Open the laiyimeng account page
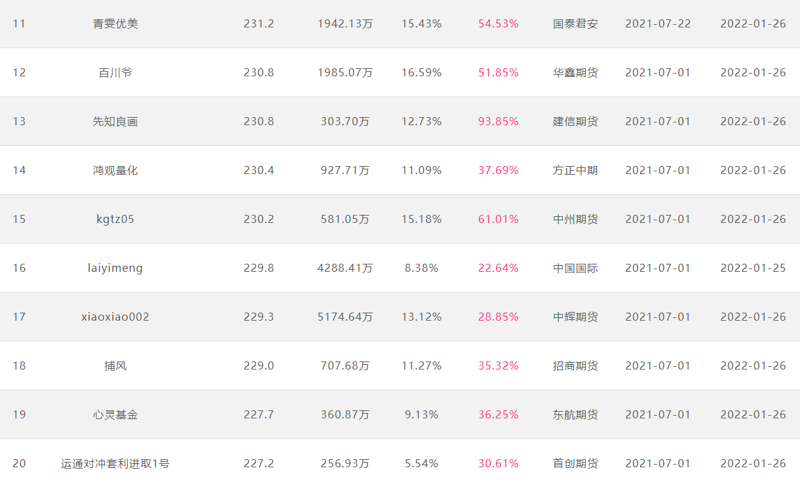 tap(115, 268)
